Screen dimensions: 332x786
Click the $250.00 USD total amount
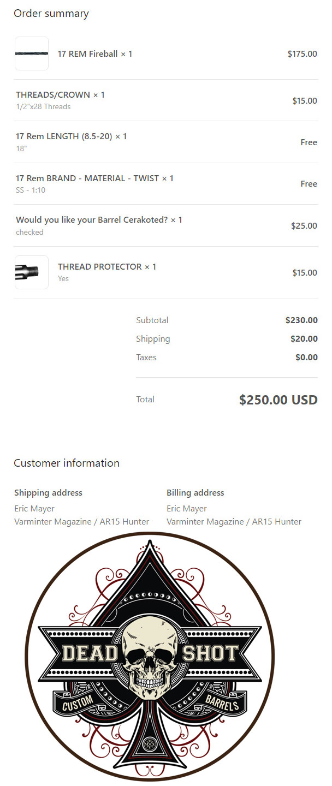coord(278,400)
